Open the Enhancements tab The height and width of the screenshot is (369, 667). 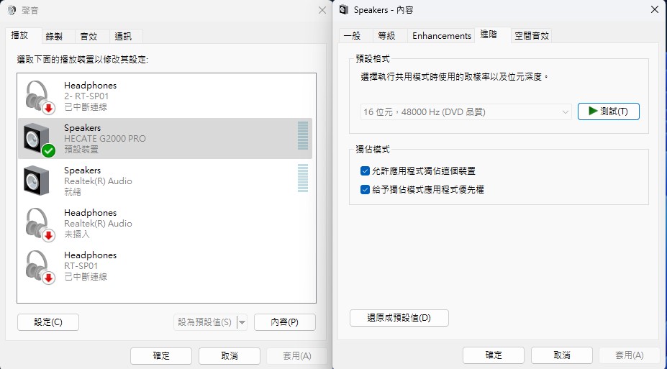click(x=442, y=36)
